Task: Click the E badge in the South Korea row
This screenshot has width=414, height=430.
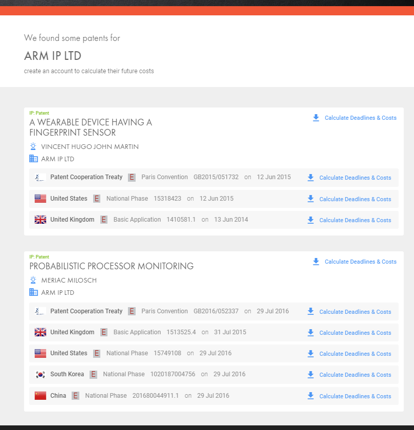Action: pyautogui.click(x=93, y=374)
